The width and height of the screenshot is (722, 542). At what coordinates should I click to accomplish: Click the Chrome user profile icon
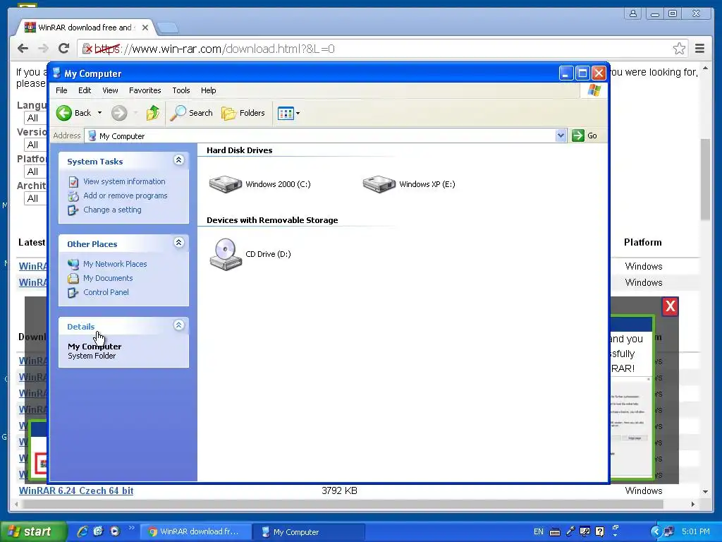pyautogui.click(x=633, y=14)
